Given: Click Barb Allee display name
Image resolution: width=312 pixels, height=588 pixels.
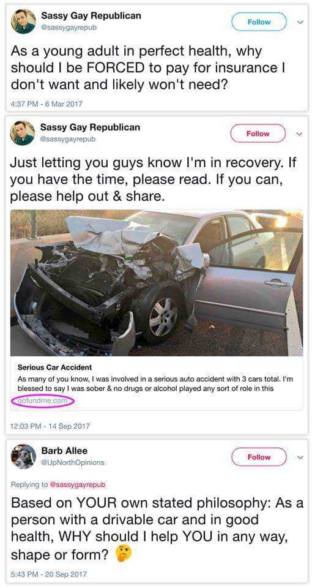Looking at the screenshot, I should [64, 451].
